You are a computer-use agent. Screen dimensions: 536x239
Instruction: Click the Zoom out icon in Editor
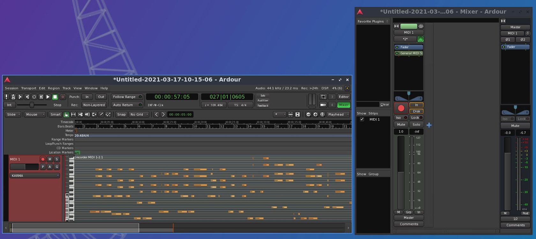click(x=308, y=115)
